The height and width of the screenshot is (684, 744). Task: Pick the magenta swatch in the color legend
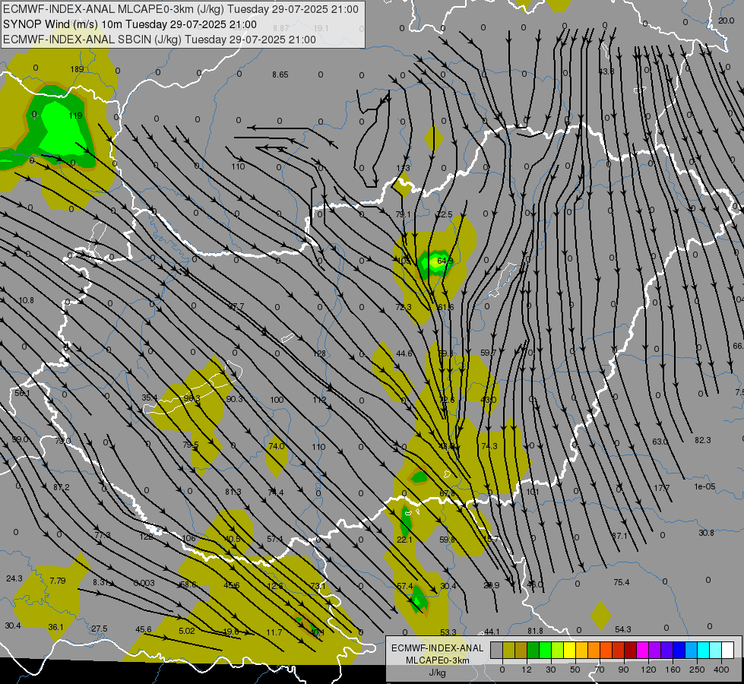[642, 650]
